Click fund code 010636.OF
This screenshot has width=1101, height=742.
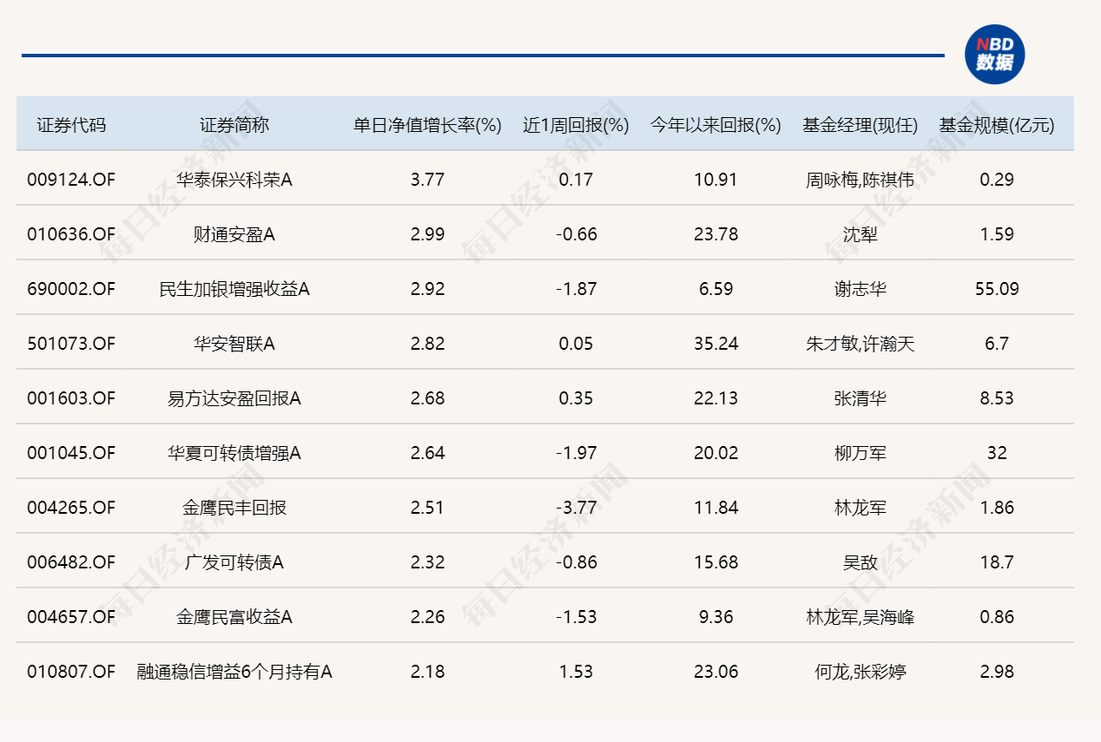pos(71,234)
